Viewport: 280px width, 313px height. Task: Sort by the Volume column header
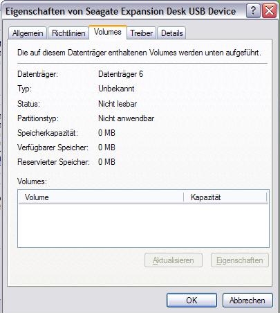click(101, 197)
